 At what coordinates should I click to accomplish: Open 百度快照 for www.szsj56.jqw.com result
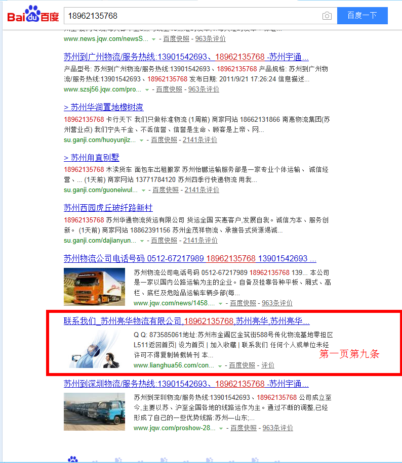(x=169, y=89)
